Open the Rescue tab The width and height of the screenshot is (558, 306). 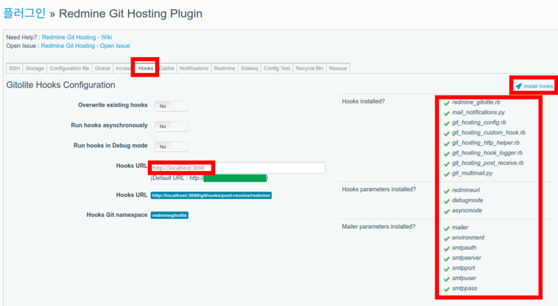click(338, 68)
